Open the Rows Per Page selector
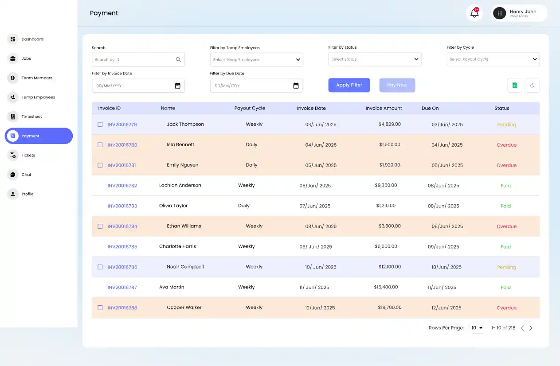The image size is (560, 366). [477, 327]
